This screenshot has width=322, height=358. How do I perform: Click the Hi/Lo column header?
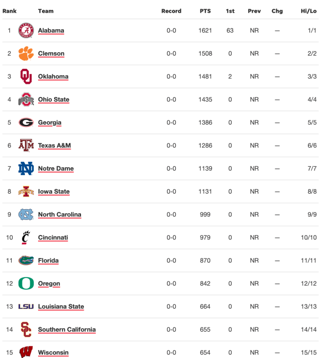(x=308, y=11)
